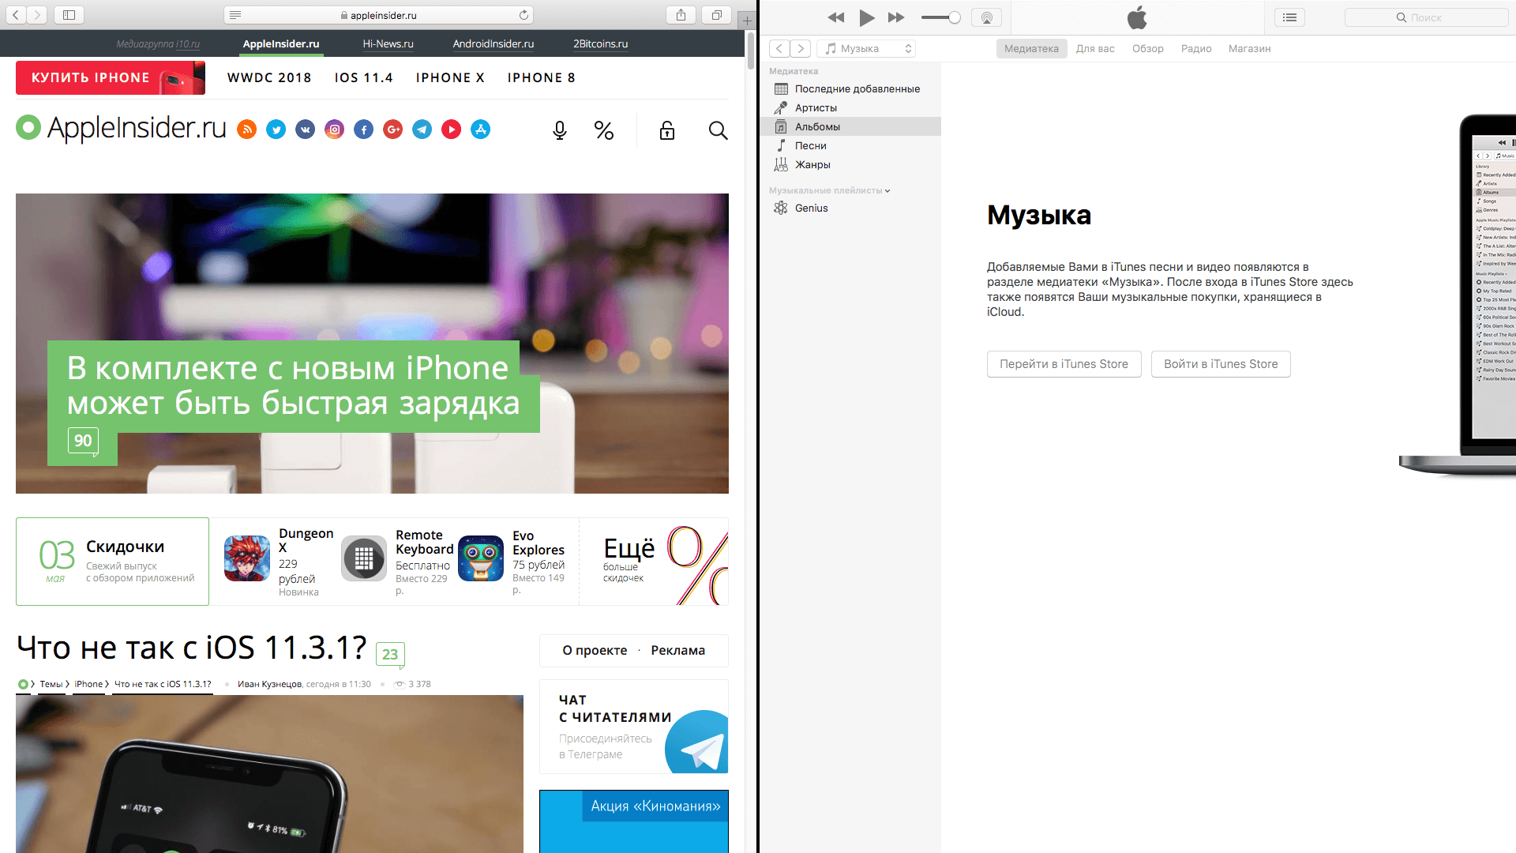This screenshot has height=853, width=1516.
Task: Open the О проекте link
Action: [x=595, y=650]
